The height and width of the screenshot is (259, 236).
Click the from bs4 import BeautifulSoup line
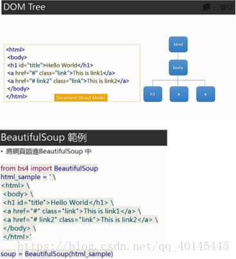(x=49, y=168)
